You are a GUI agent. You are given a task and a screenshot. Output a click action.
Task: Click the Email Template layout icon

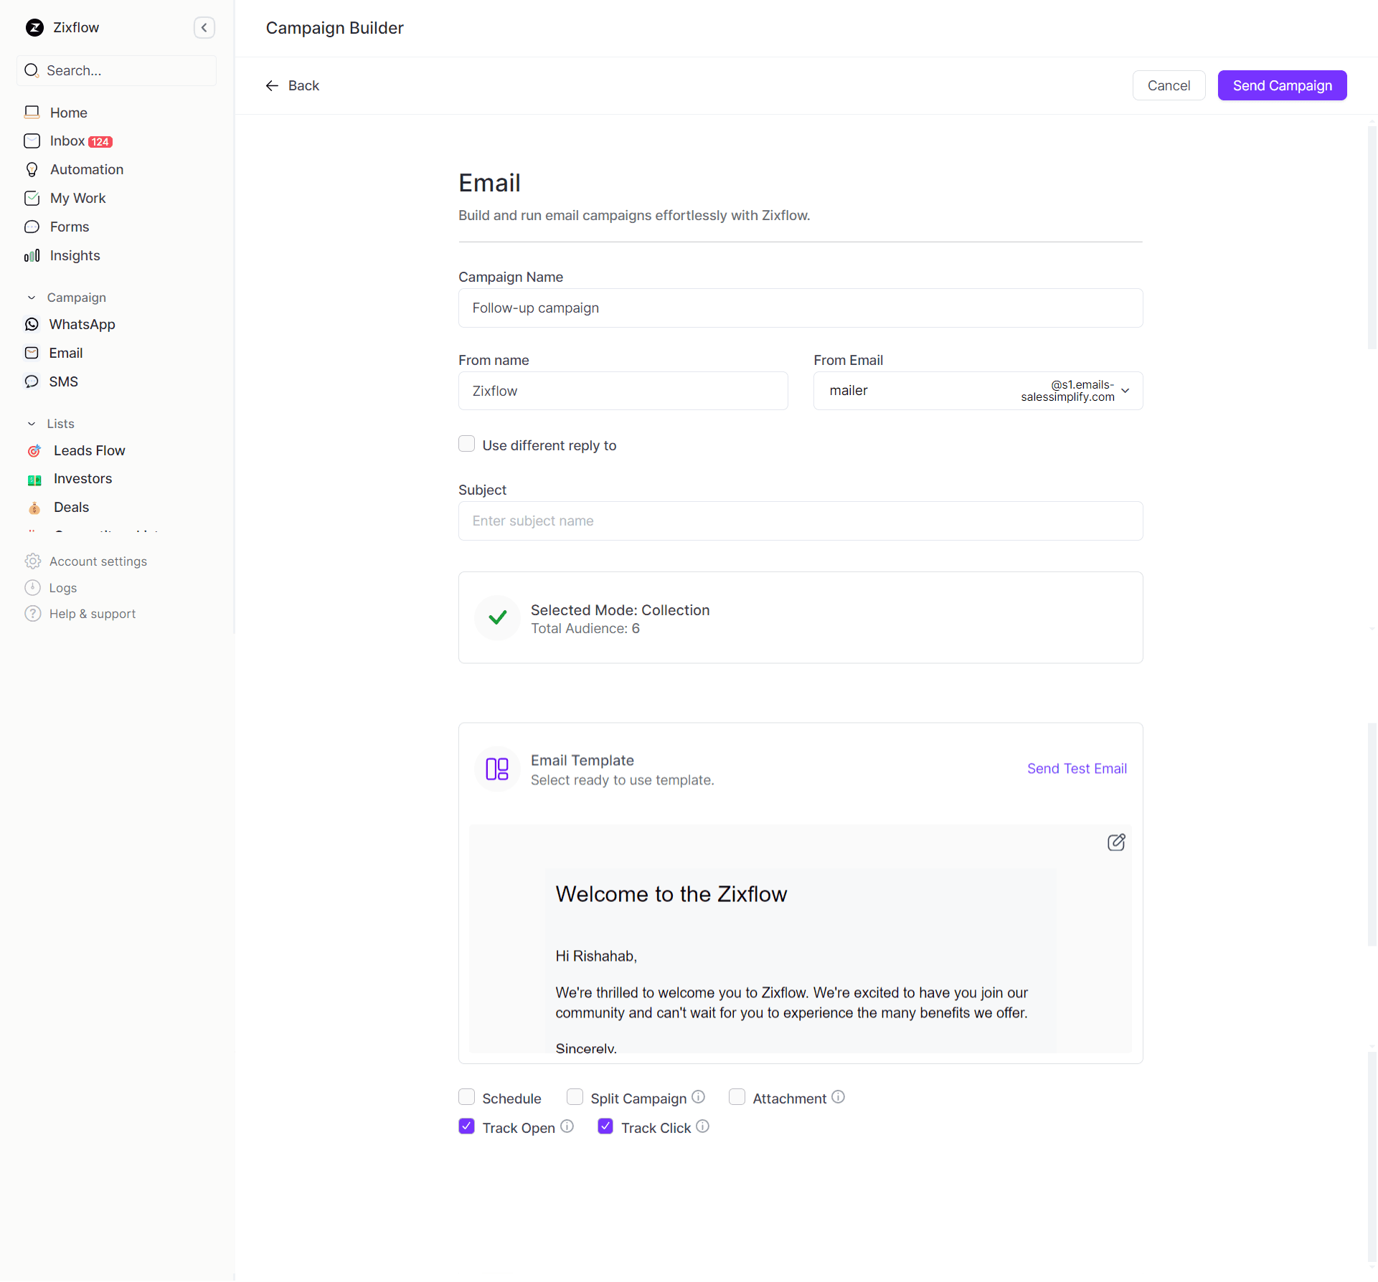click(x=496, y=769)
